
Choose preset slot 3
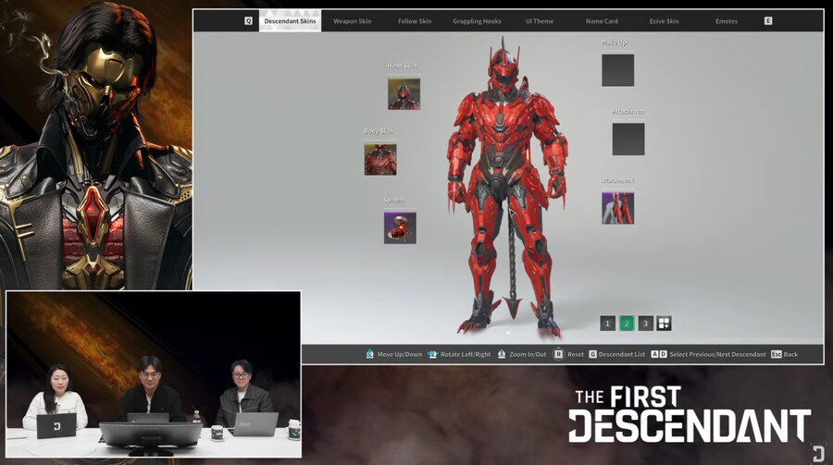click(645, 324)
